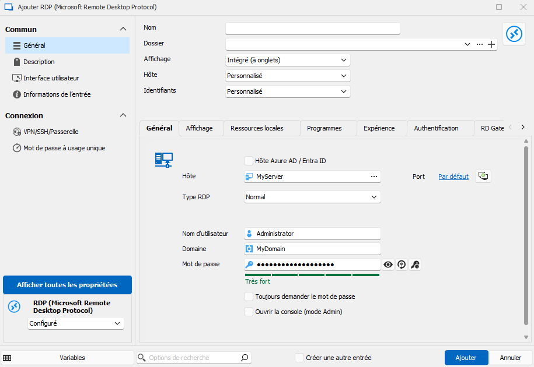534x367 pixels.
Task: Open Mot de passe à usage unique
Action: [x=68, y=148]
